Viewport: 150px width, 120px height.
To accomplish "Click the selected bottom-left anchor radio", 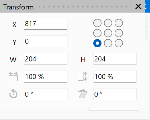I will [97, 43].
